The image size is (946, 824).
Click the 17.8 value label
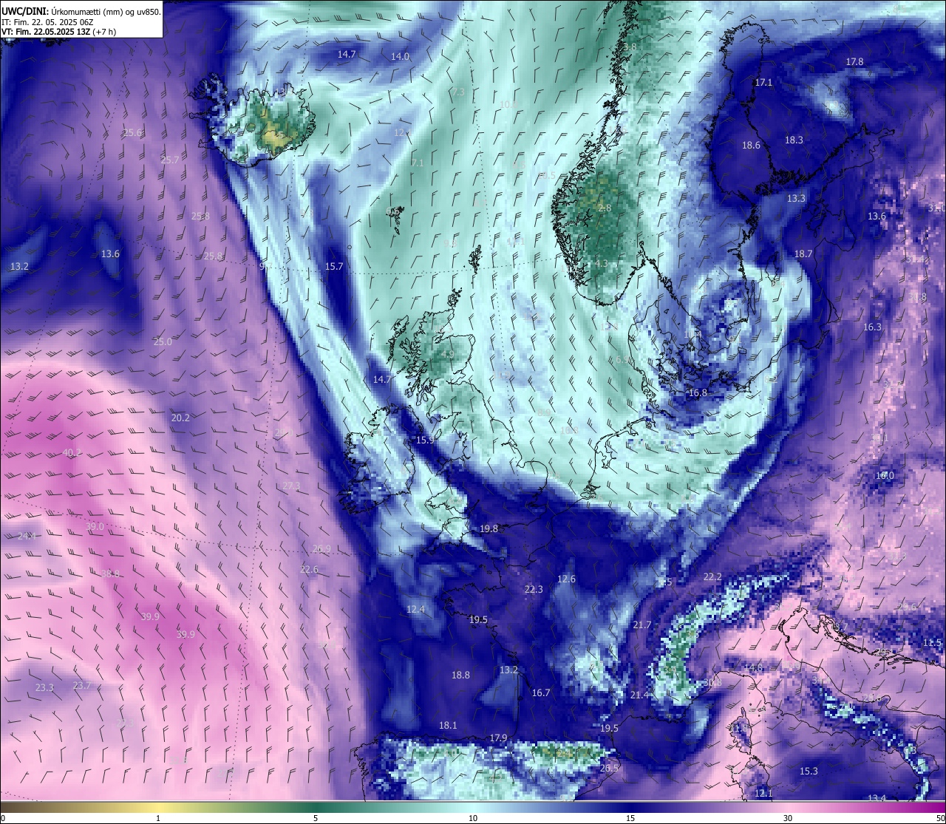[854, 62]
